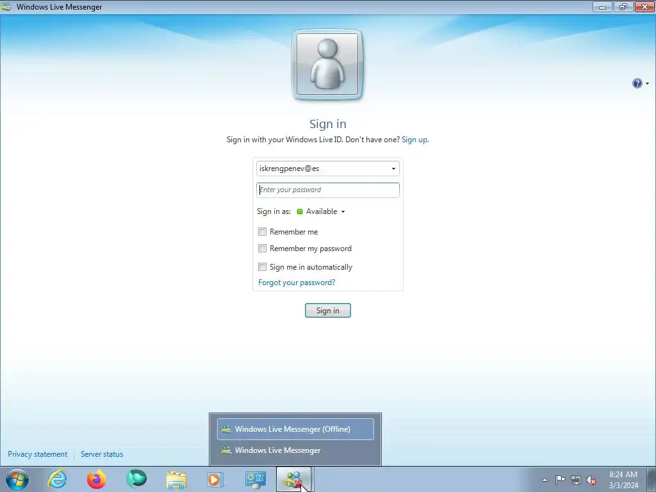The height and width of the screenshot is (492, 656).
Task: Click the Sign up link
Action: [x=415, y=140]
